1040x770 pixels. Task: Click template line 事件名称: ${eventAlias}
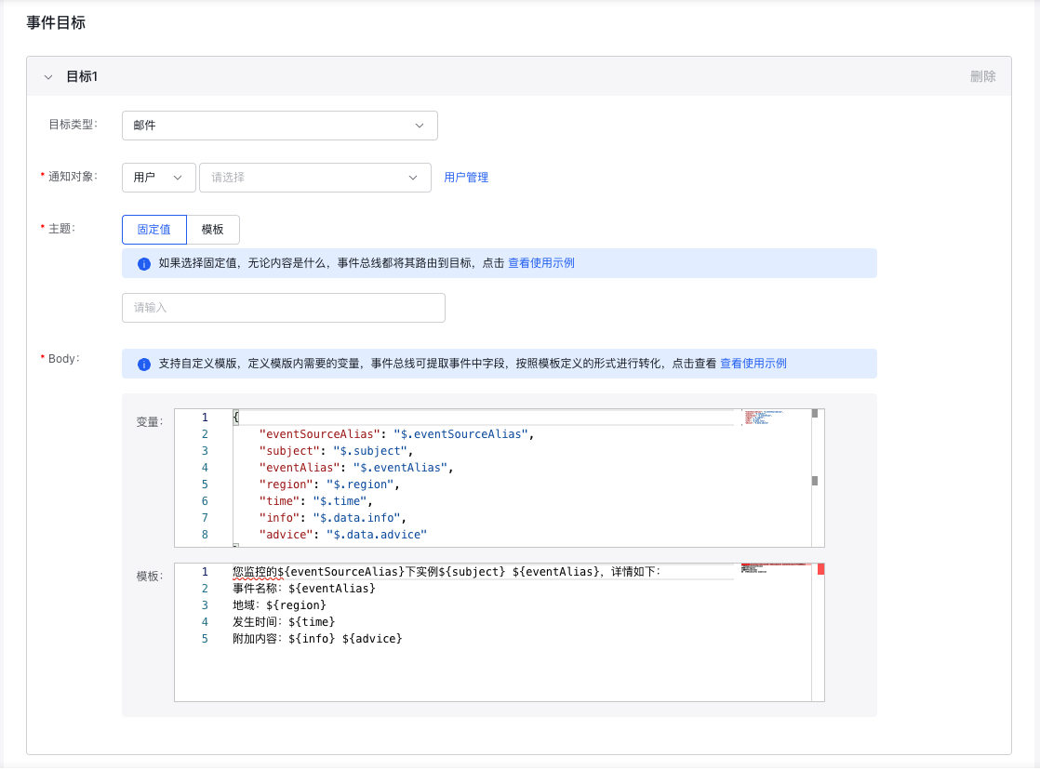[x=304, y=589]
